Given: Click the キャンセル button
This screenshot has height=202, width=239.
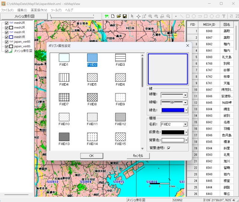Looking at the screenshot, I should coord(135,156).
